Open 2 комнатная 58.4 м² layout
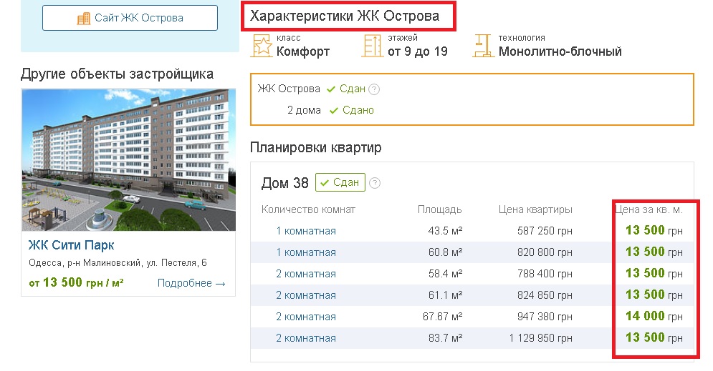713x371 pixels. 305,274
